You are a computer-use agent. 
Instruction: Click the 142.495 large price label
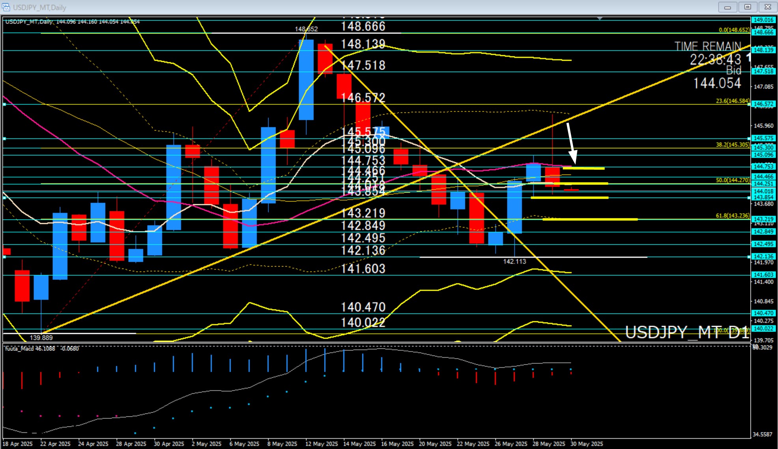(x=363, y=238)
